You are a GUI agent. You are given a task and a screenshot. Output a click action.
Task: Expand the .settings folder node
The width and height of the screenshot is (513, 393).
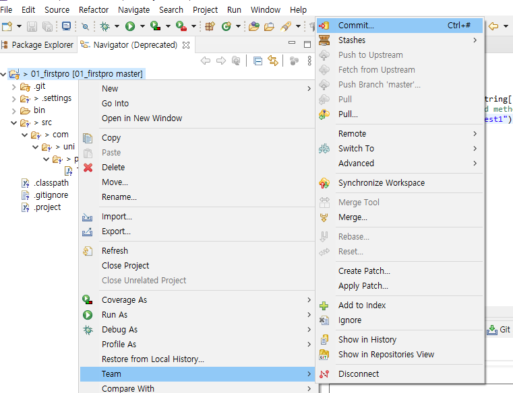point(13,99)
